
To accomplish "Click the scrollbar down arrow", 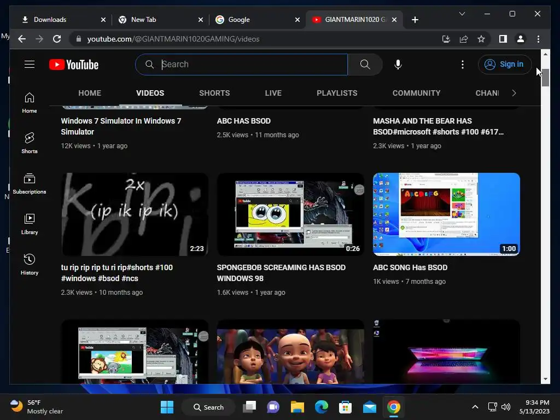I will click(x=545, y=379).
